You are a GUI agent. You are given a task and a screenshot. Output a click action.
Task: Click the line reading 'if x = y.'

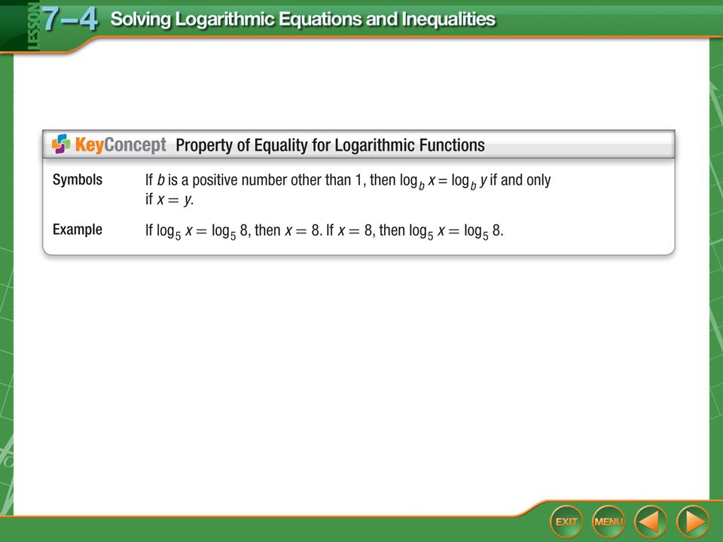[x=169, y=199]
